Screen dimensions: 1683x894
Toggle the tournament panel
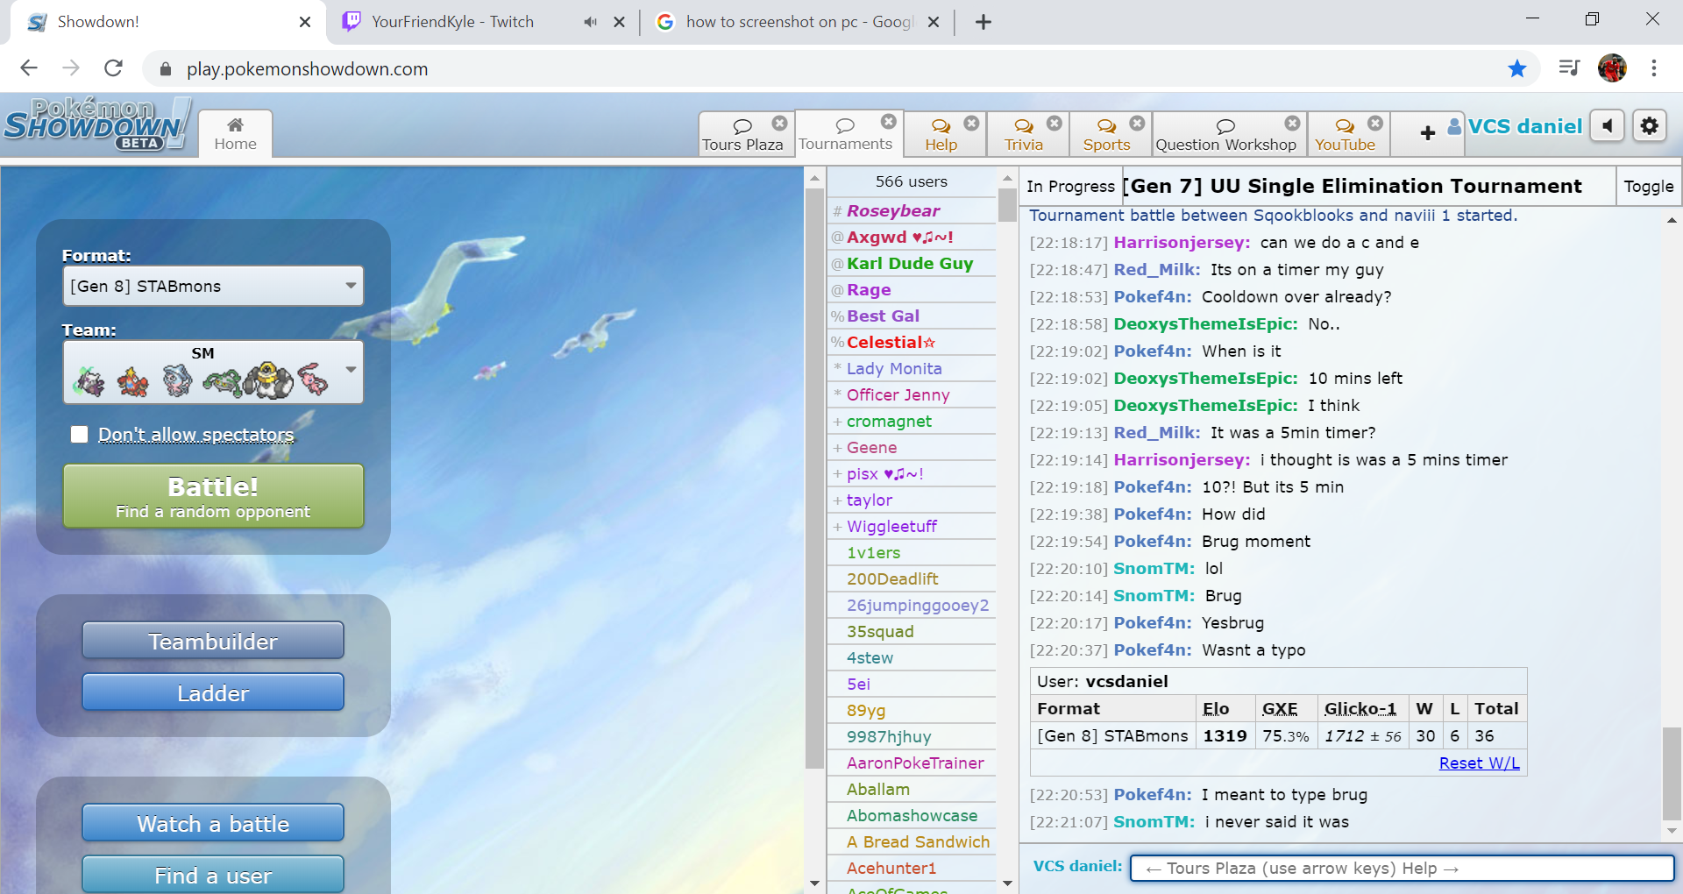coord(1648,186)
